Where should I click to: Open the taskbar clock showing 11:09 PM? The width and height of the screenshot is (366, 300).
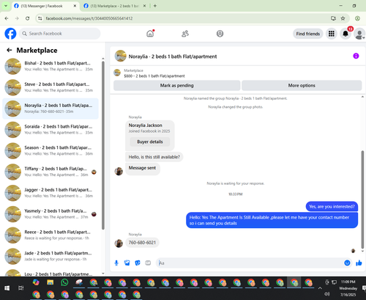(348, 288)
